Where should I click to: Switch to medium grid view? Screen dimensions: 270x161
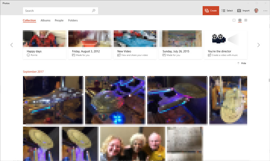pos(240,21)
